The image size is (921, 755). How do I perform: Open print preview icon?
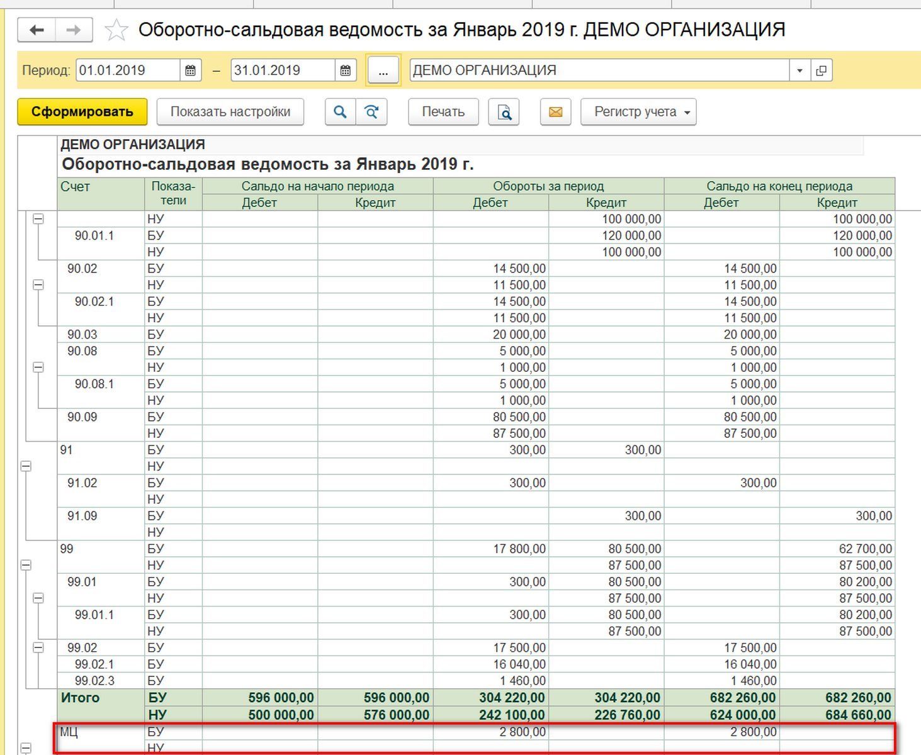(504, 112)
